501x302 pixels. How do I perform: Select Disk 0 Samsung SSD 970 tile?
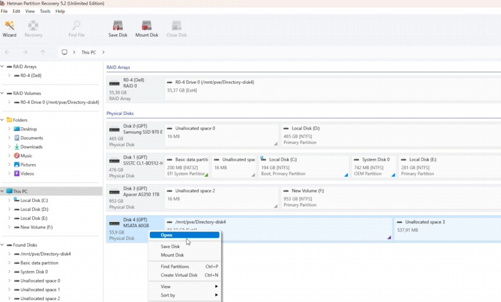coord(135,136)
